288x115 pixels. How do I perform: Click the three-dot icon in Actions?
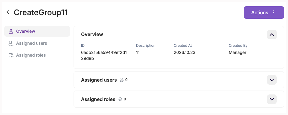tap(274, 13)
